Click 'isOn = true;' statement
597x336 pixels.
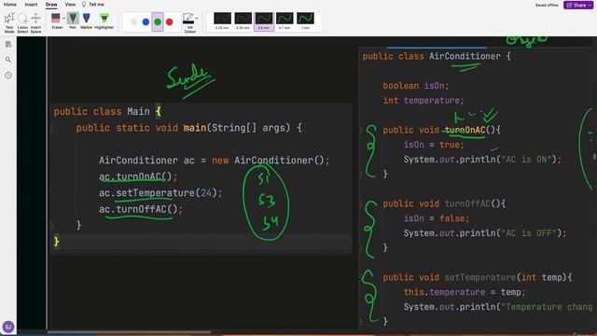tap(434, 145)
